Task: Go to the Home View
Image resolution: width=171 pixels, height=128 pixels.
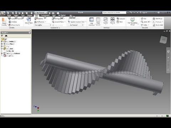Action: click(x=158, y=25)
